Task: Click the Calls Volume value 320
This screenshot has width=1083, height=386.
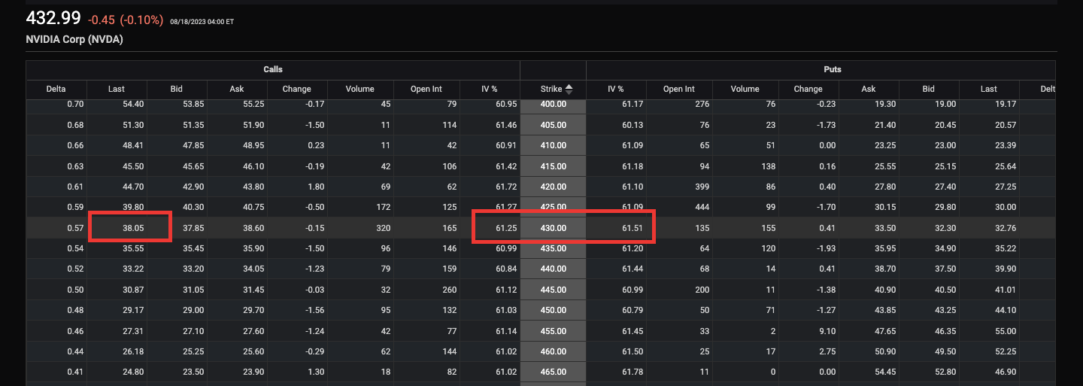Action: pos(384,228)
